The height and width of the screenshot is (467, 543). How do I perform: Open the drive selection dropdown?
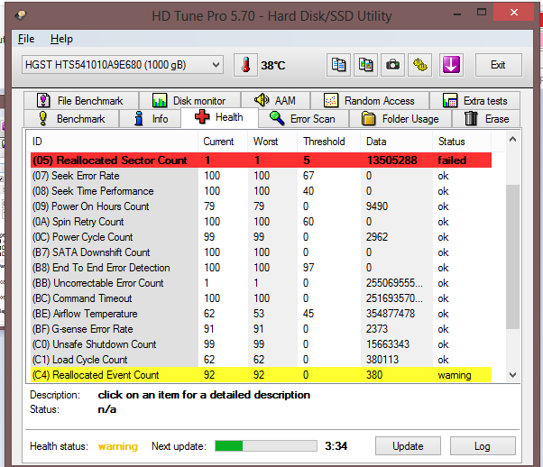coord(122,65)
